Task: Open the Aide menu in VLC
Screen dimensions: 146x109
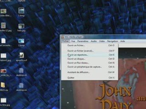Action: [123, 41]
